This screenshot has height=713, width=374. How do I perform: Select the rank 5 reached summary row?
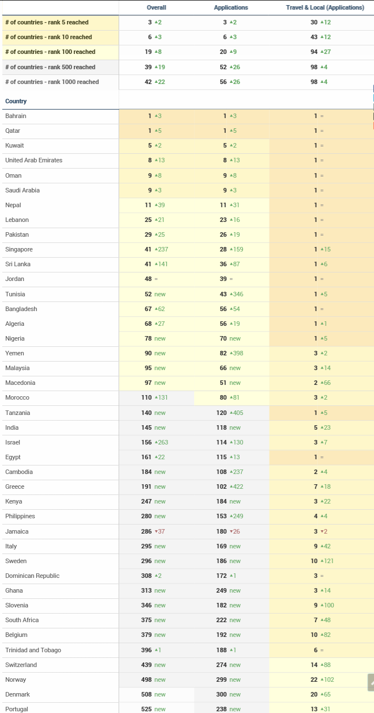point(47,23)
